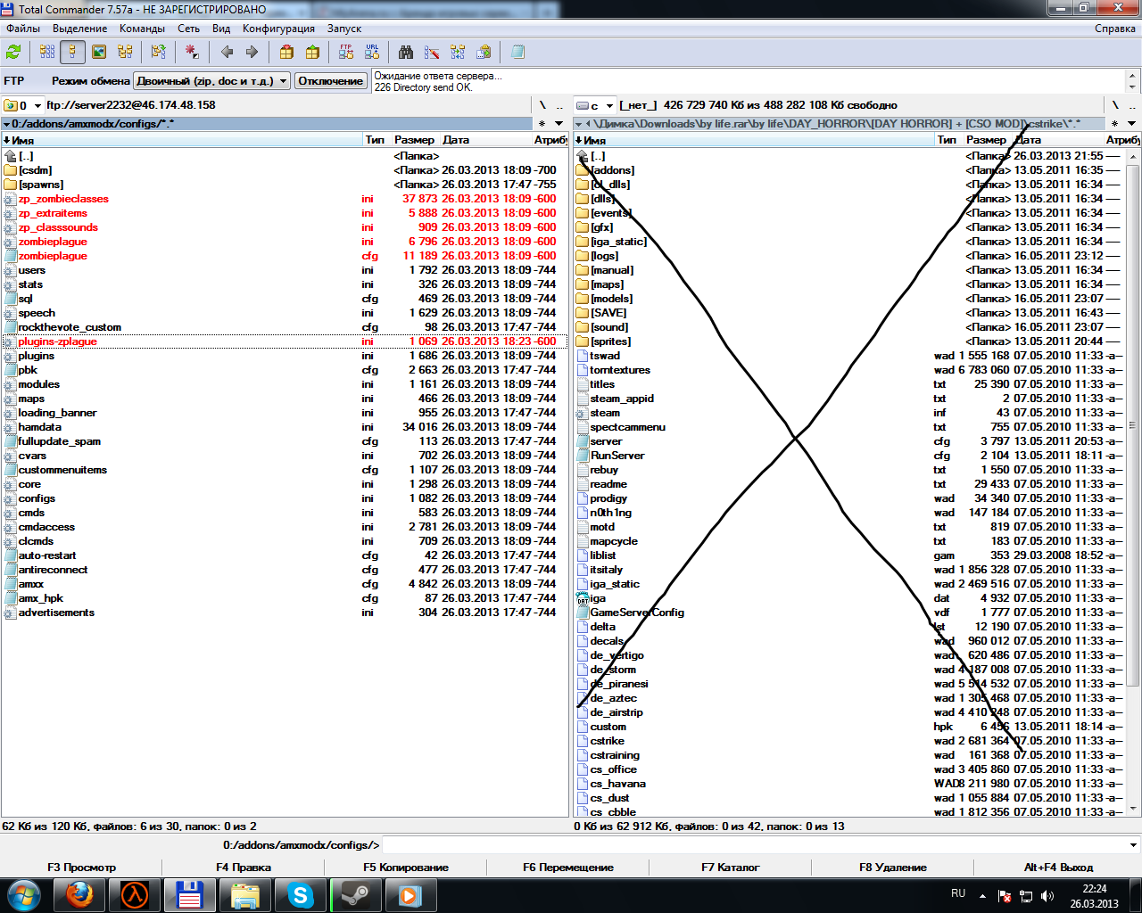Select plugins-zplague file in left panel
Image resolution: width=1142 pixels, height=913 pixels.
point(285,341)
